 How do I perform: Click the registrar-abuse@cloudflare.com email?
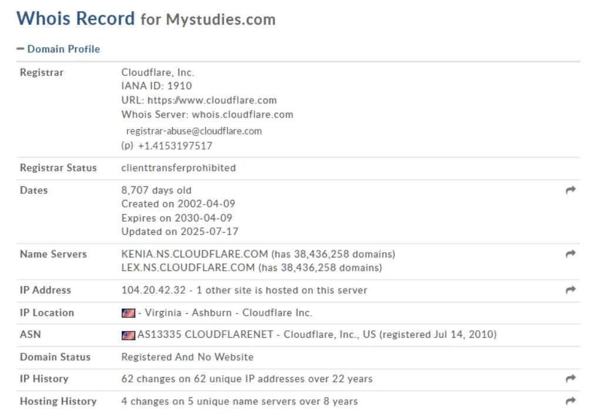coord(194,131)
